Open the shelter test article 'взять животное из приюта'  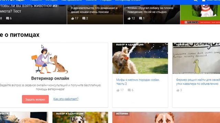[x=29, y=8]
